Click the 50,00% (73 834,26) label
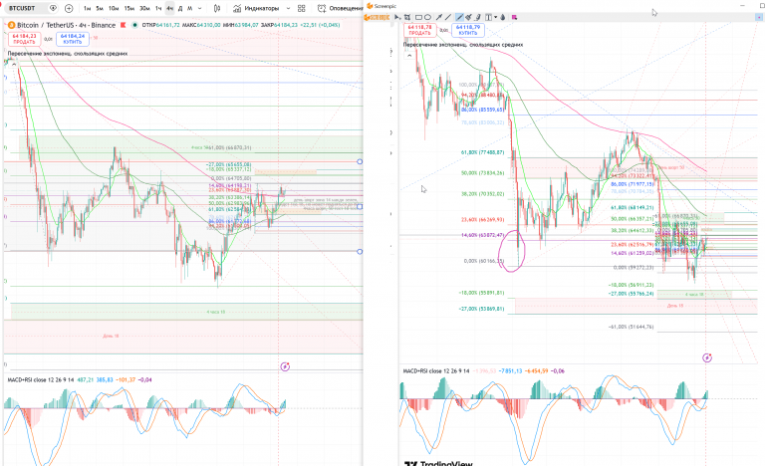The image size is (765, 466). (482, 172)
